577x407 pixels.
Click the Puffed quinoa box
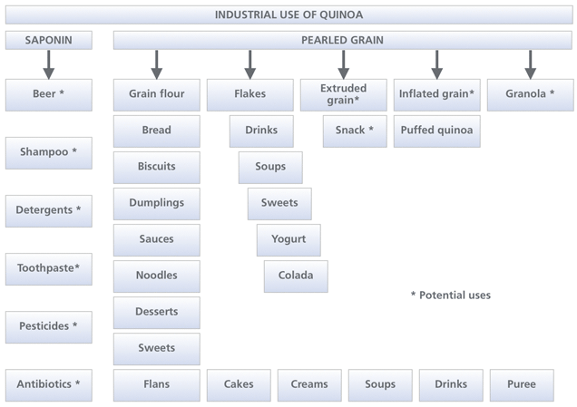436,131
